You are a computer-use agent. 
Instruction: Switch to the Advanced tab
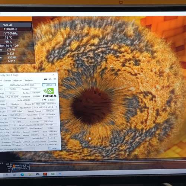click(x=18, y=80)
